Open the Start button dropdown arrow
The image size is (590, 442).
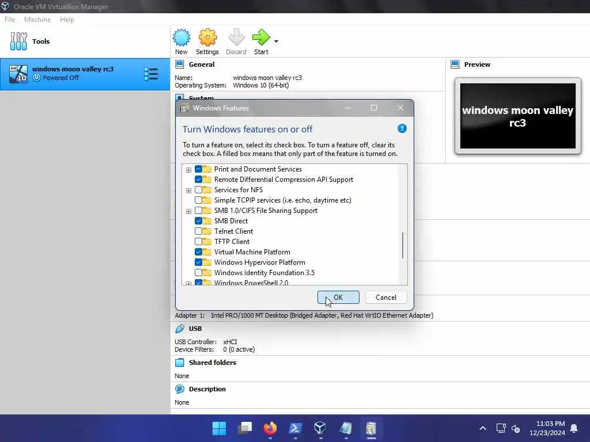pyautogui.click(x=276, y=41)
